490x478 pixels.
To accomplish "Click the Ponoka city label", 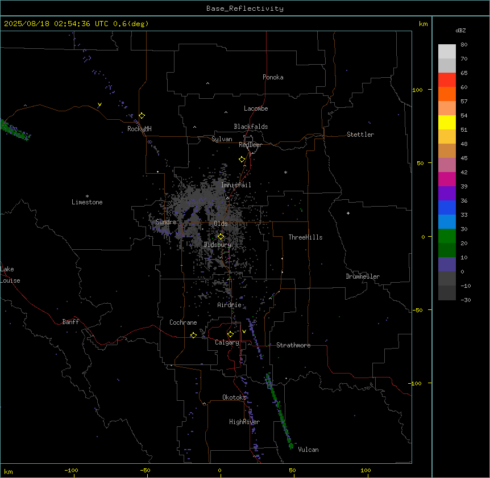I will click(273, 77).
